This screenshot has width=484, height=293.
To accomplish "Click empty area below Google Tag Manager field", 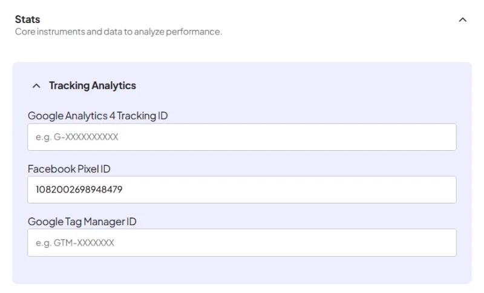I will (x=242, y=270).
